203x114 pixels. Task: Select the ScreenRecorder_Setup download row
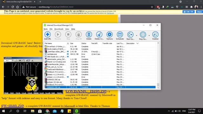100,64
